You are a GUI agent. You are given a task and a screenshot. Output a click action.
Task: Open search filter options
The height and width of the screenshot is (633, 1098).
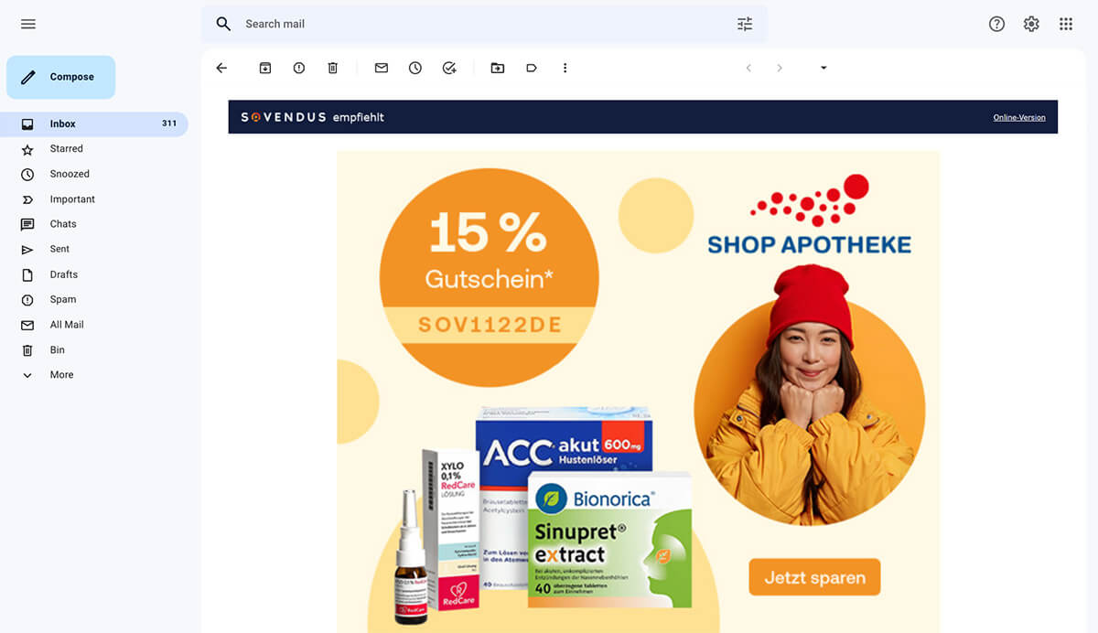[x=745, y=24]
